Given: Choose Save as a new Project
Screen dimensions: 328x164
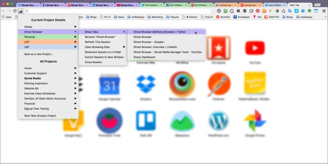Looking at the screenshot, I should click(48, 54).
